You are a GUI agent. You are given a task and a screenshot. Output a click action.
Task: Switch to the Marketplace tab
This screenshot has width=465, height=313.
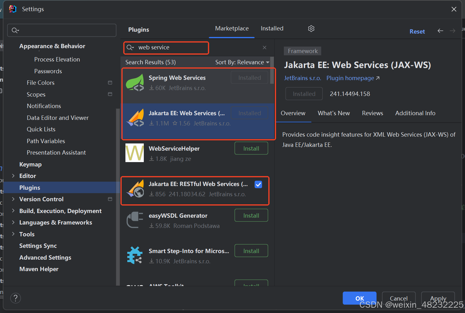[232, 29]
